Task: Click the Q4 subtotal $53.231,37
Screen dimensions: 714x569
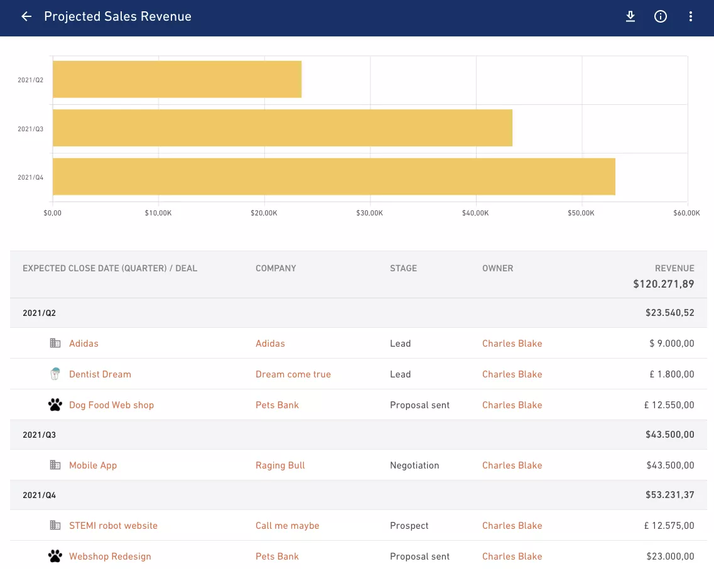Action: coord(670,495)
